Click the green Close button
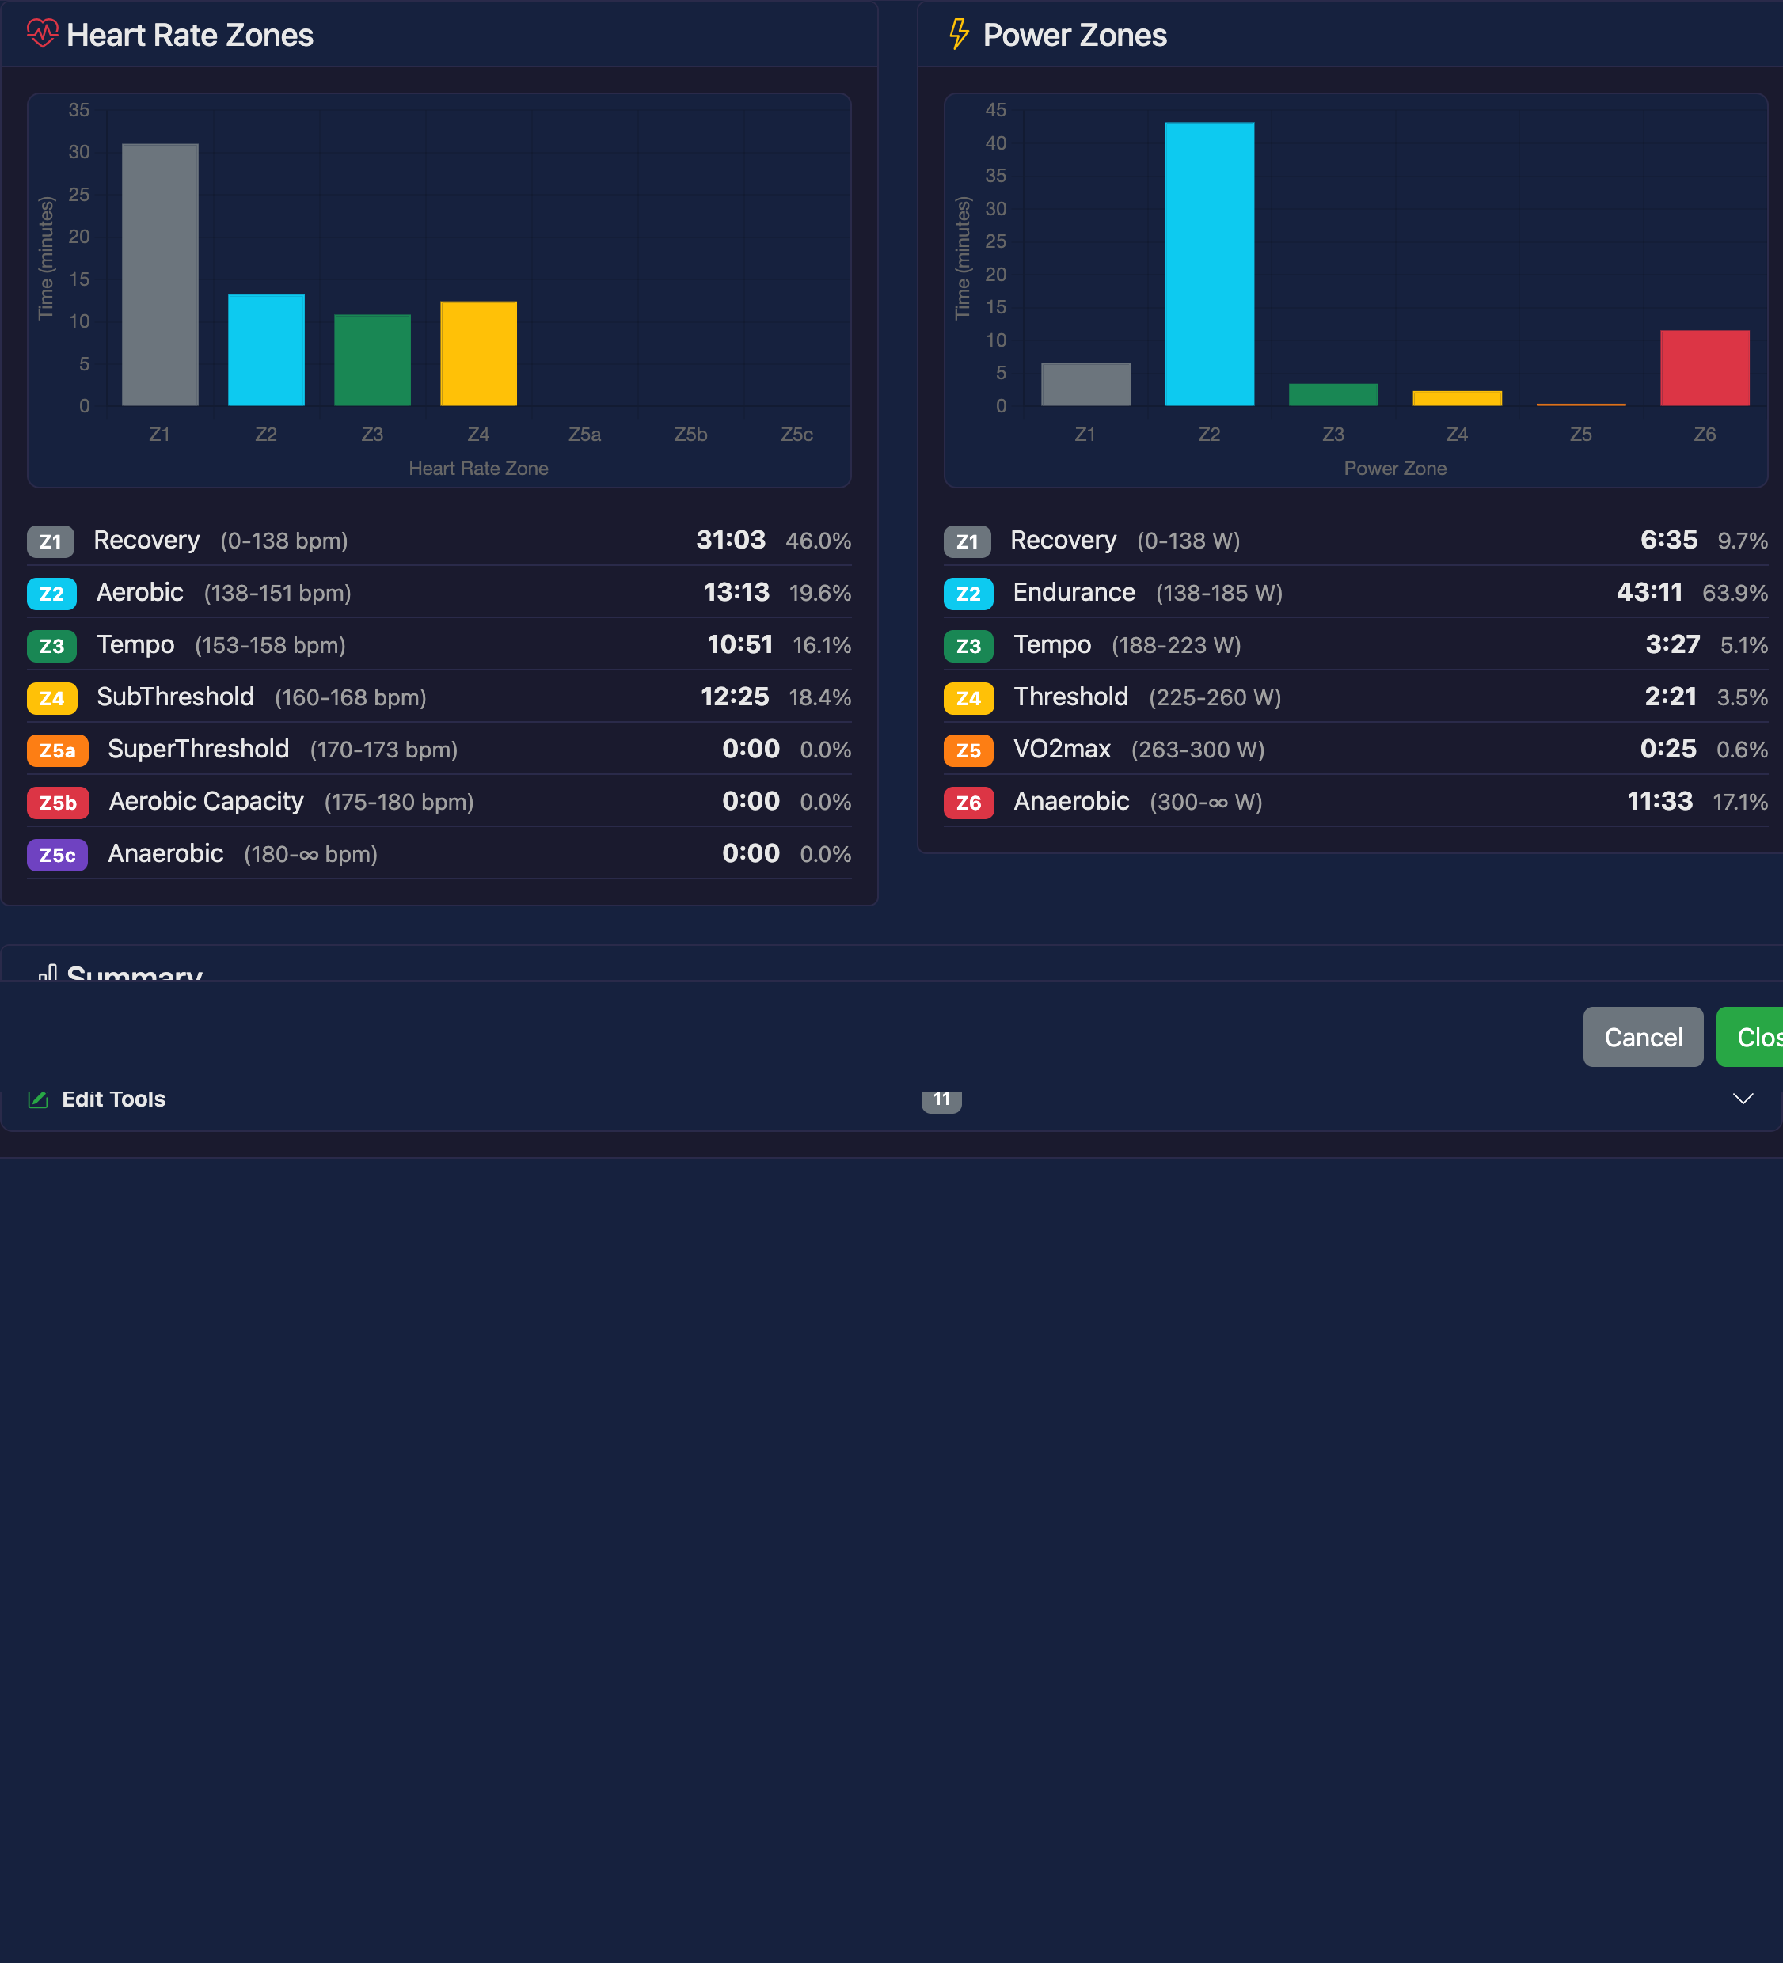 pyautogui.click(x=1750, y=1037)
